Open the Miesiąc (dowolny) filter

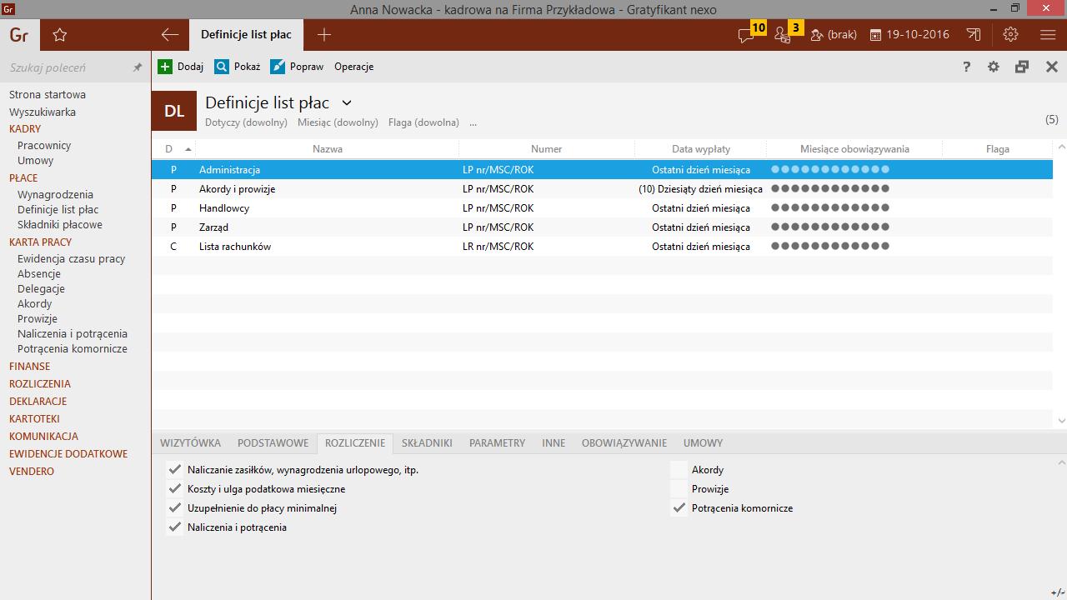pyautogui.click(x=338, y=122)
